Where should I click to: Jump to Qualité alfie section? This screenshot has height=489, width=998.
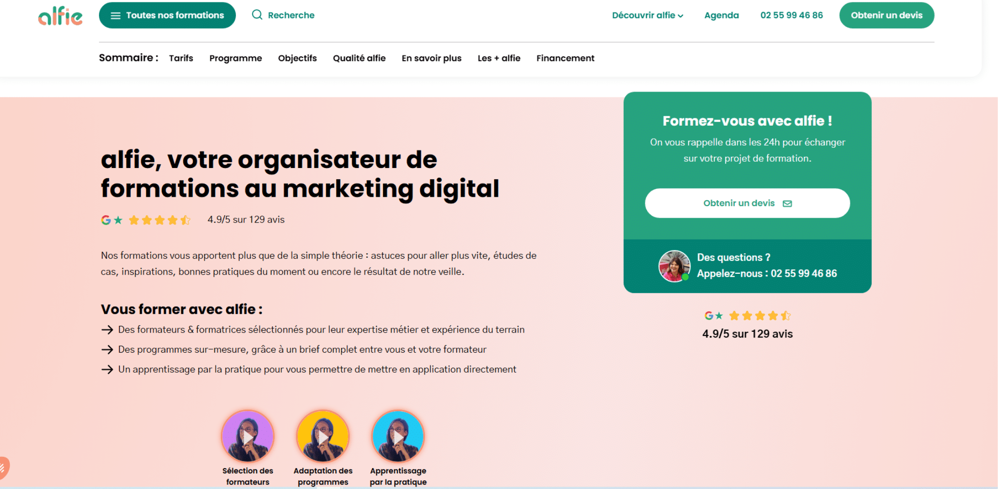(359, 58)
